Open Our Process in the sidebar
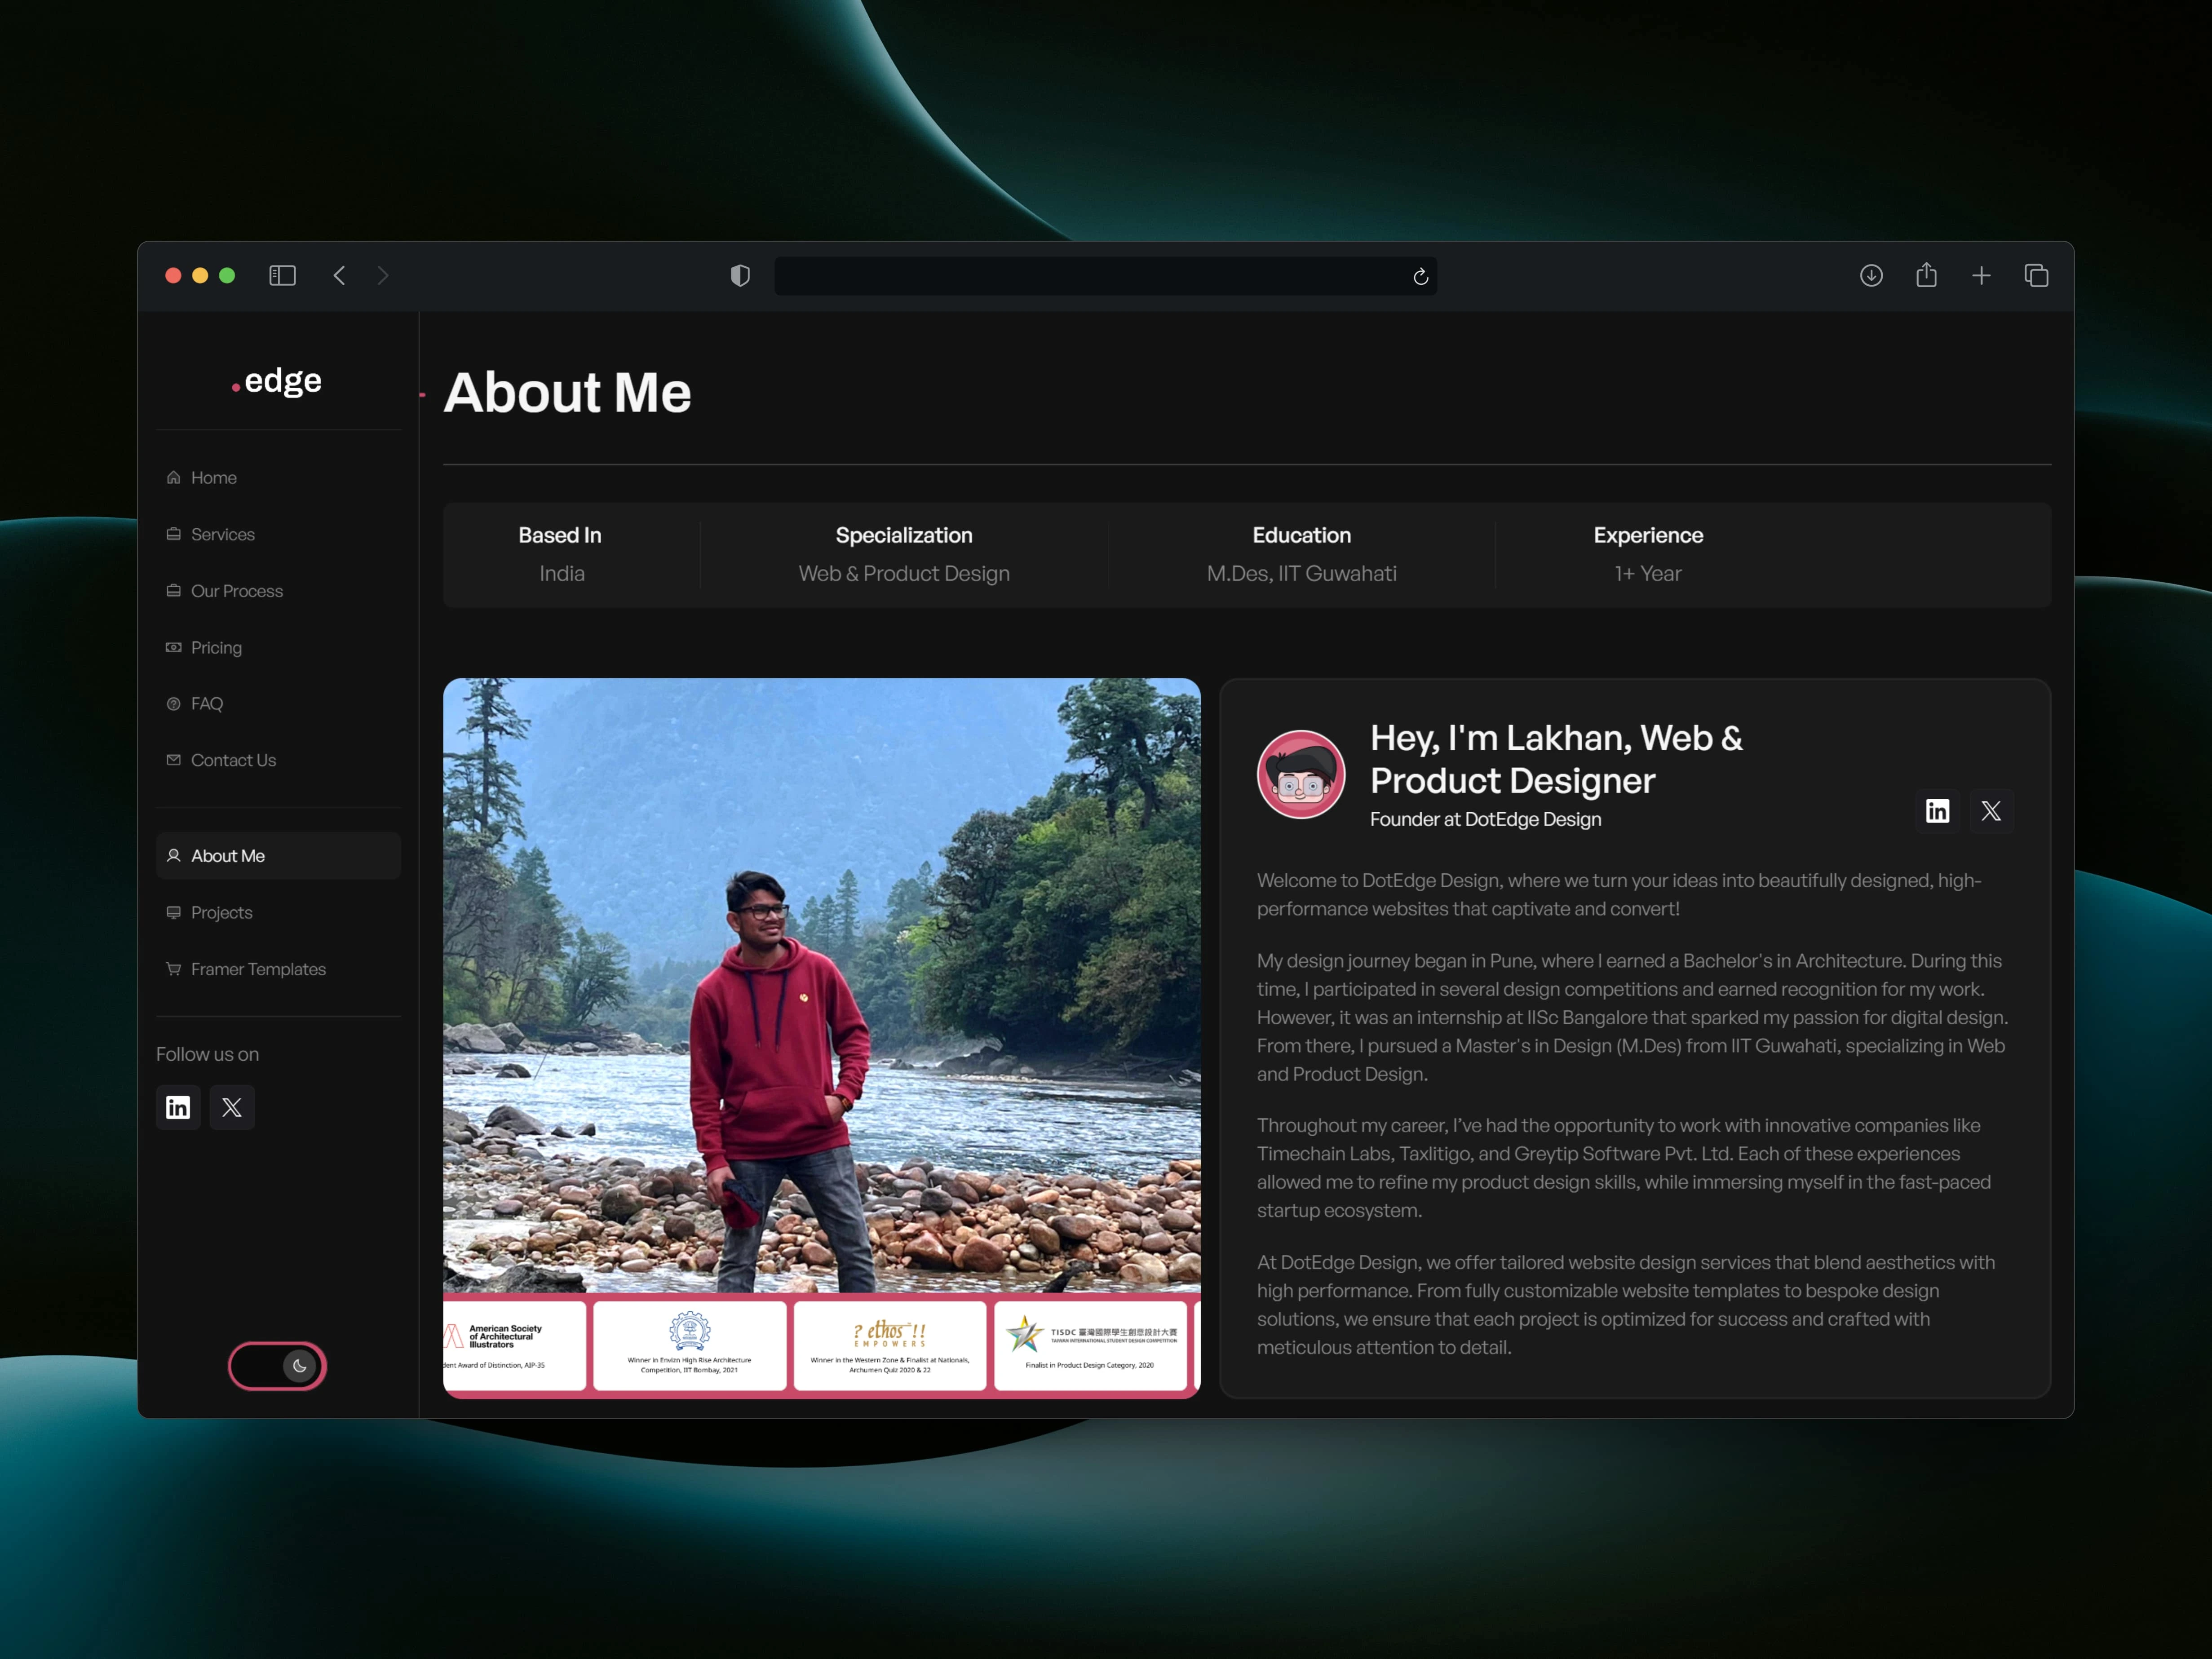This screenshot has height=1659, width=2212. click(278, 591)
